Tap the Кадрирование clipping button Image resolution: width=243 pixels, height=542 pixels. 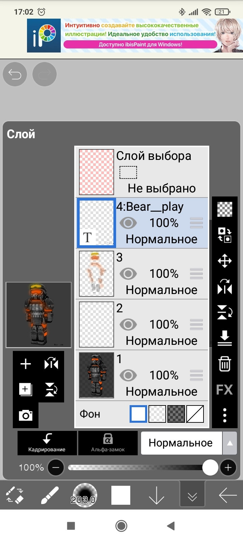(x=47, y=443)
